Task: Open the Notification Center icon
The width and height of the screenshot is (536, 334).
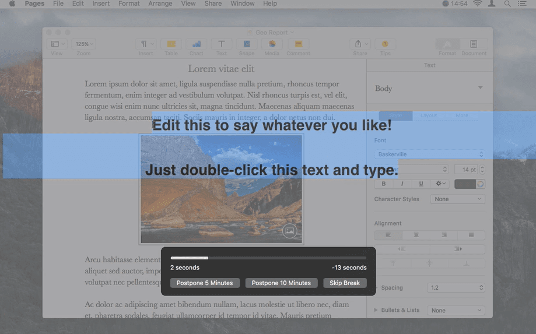Action: coord(522,3)
